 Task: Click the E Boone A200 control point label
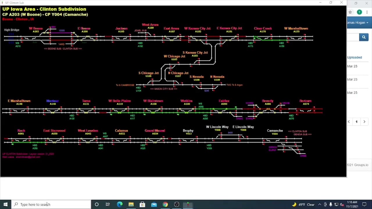(x=84, y=30)
